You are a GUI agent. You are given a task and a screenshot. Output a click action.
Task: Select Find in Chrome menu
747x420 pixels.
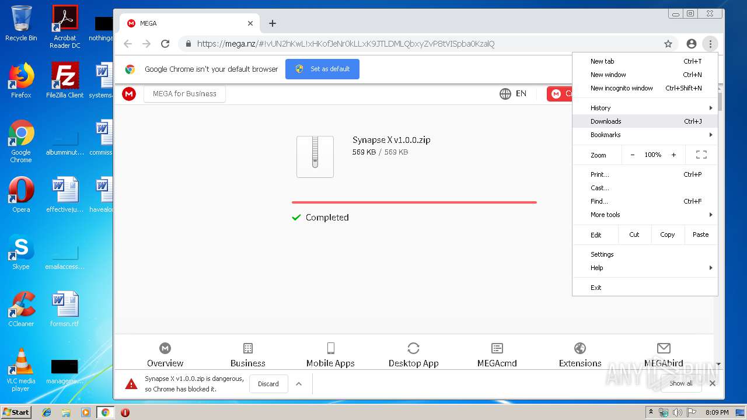[x=645, y=201]
